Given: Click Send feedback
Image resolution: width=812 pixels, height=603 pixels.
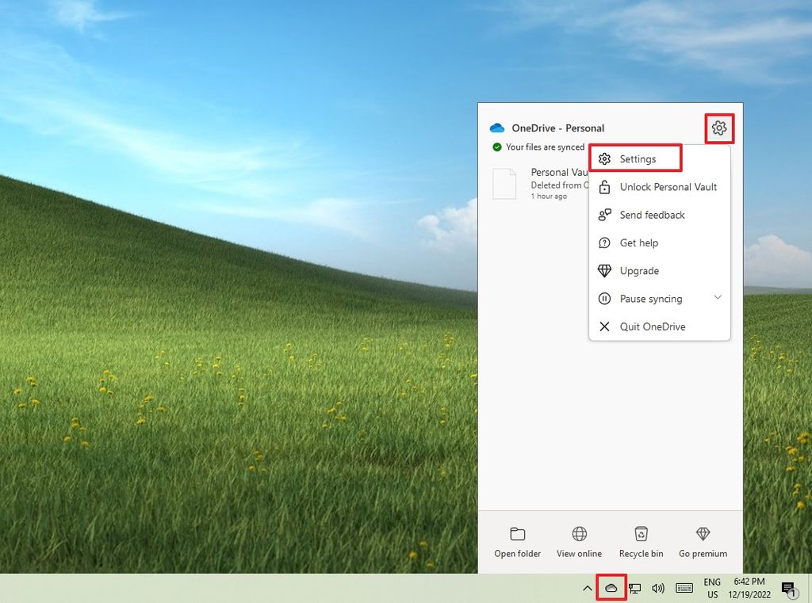Looking at the screenshot, I should tap(651, 215).
